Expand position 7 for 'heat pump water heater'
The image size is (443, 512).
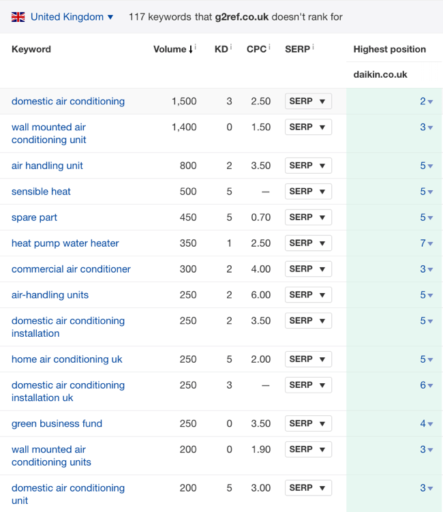pos(427,243)
